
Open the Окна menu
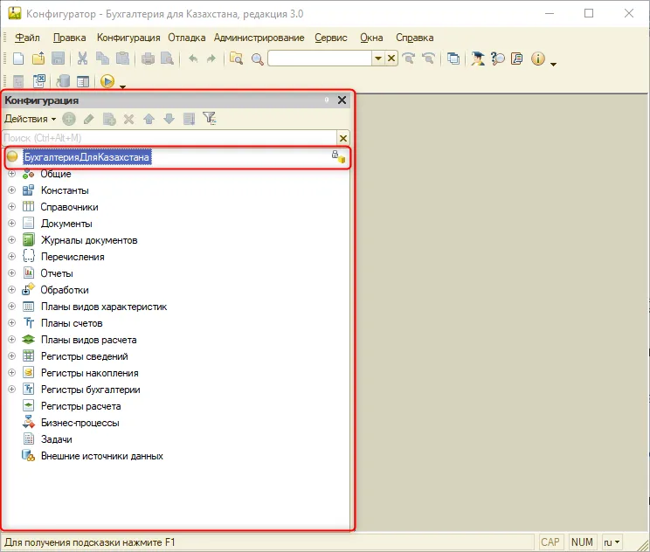click(x=371, y=38)
